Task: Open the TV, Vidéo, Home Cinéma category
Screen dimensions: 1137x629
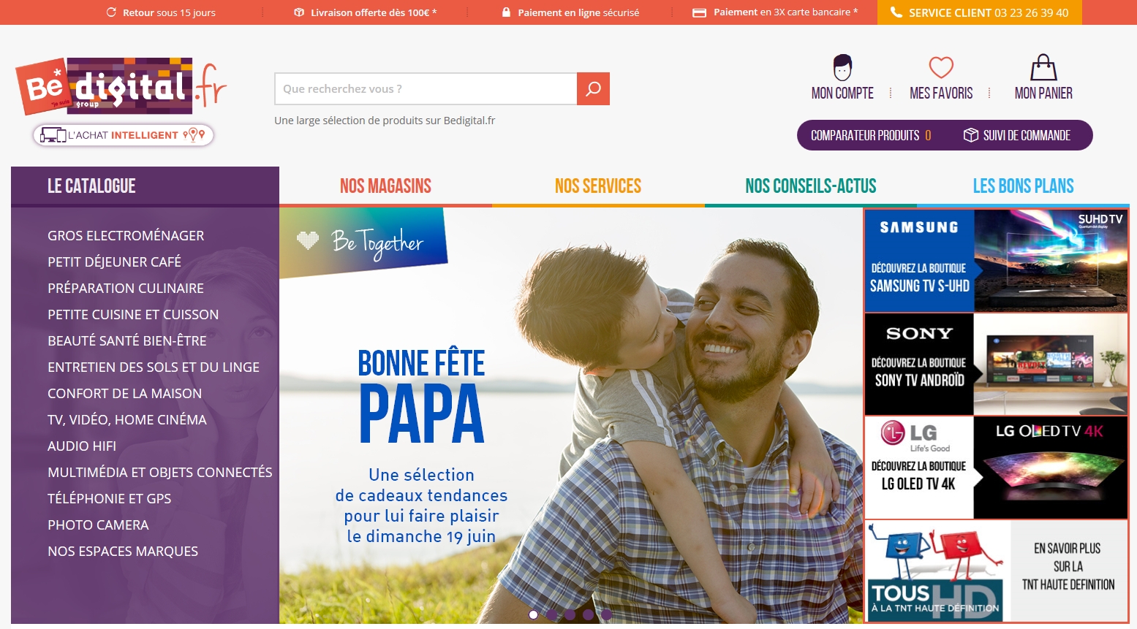Action: 127,420
